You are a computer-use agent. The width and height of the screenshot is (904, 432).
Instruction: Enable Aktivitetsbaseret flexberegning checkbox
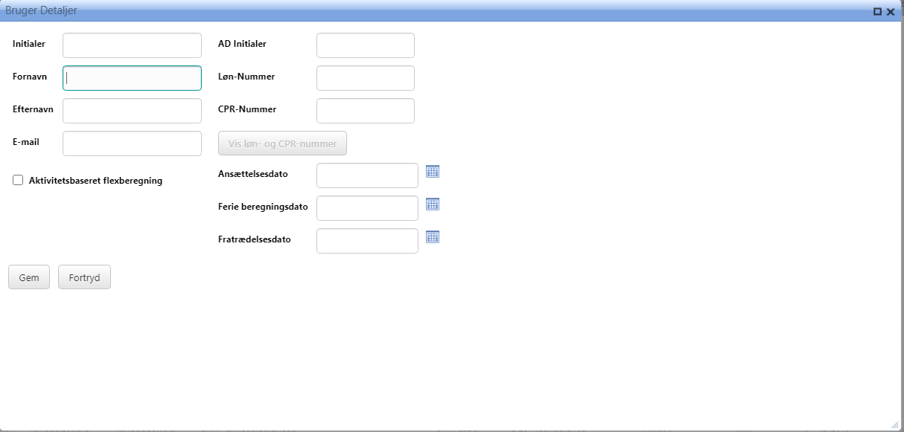pos(18,180)
